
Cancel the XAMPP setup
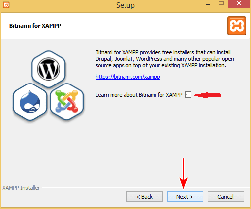click(226, 196)
